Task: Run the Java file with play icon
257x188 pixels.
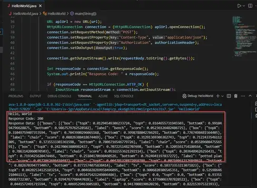Action: coord(239,6)
